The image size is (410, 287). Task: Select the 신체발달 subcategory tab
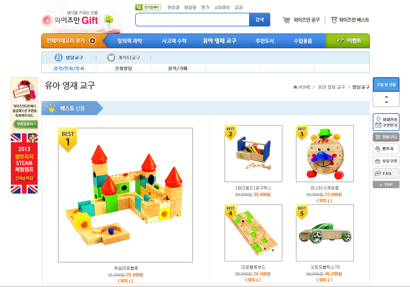pyautogui.click(x=123, y=69)
